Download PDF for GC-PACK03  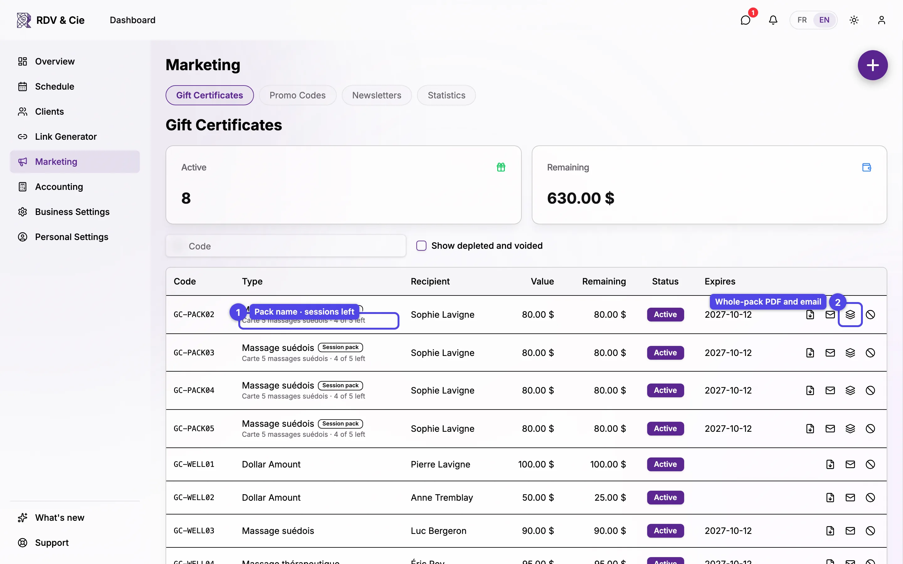pyautogui.click(x=810, y=352)
